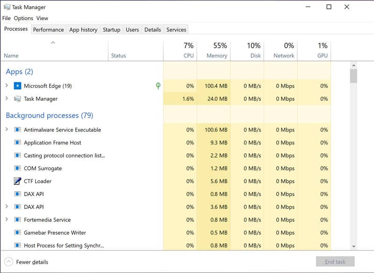Click the 1.6% CPU value for Task Manager

coord(188,99)
